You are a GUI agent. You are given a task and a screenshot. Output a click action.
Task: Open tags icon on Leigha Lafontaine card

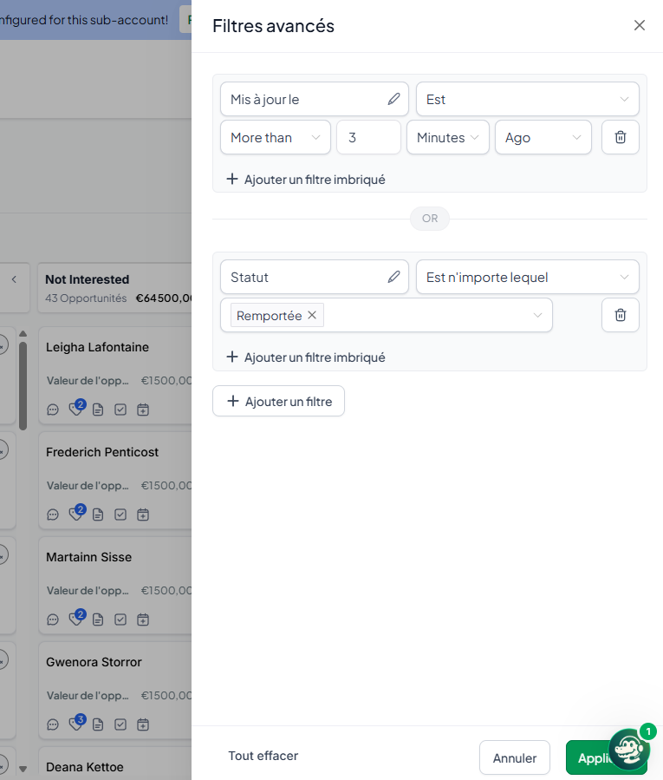click(75, 410)
